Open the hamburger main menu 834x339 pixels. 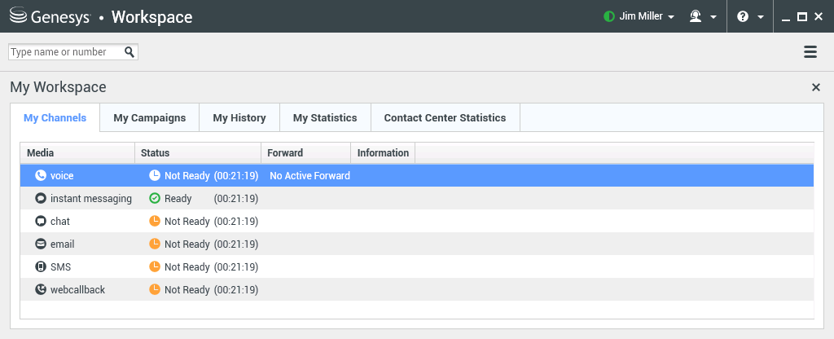click(x=810, y=52)
